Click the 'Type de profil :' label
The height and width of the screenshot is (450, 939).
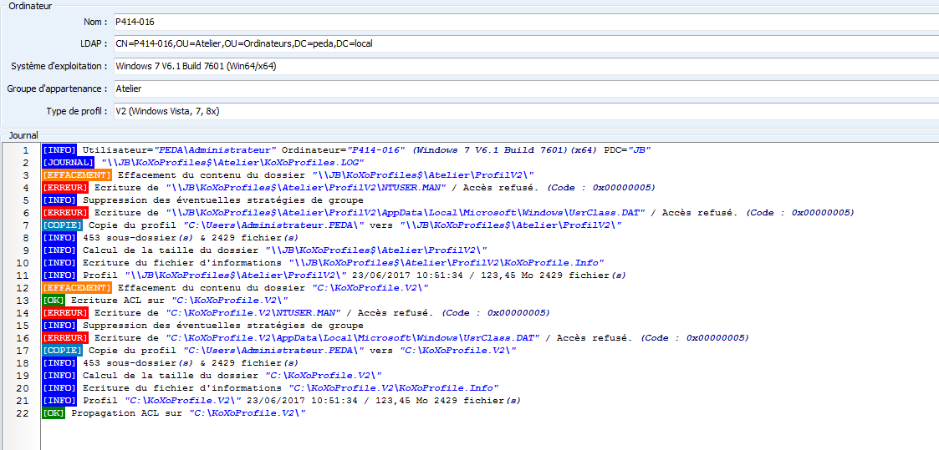77,111
